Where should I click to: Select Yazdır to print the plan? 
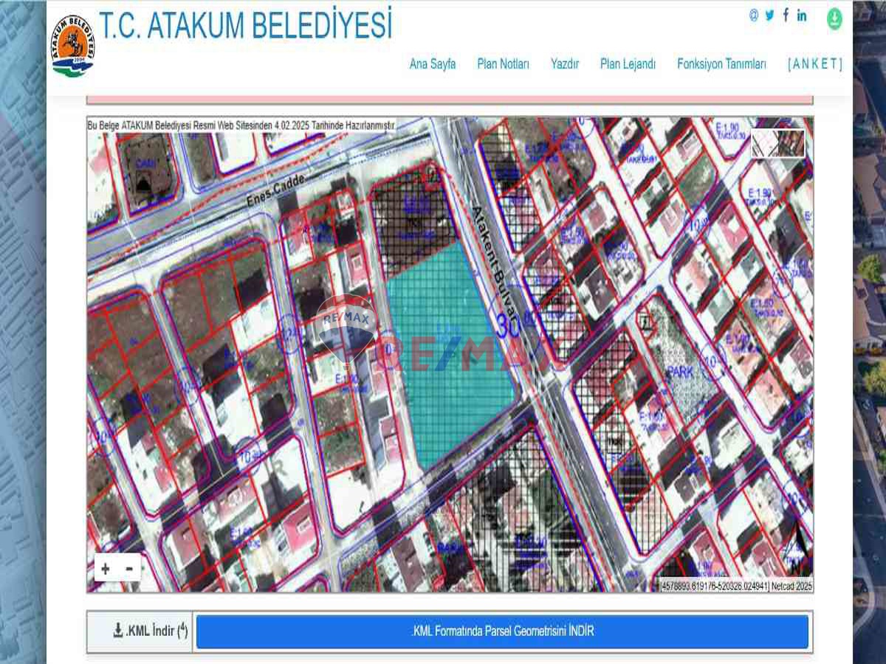(565, 64)
